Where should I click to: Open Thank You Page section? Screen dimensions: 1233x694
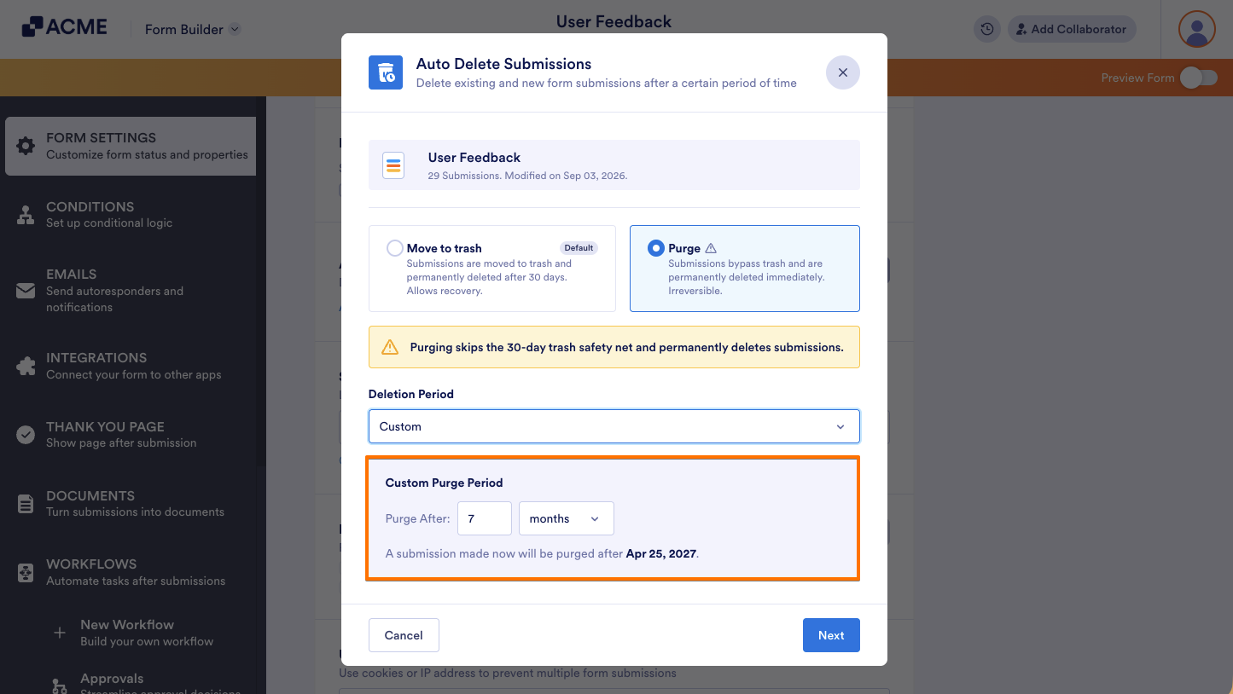point(131,435)
